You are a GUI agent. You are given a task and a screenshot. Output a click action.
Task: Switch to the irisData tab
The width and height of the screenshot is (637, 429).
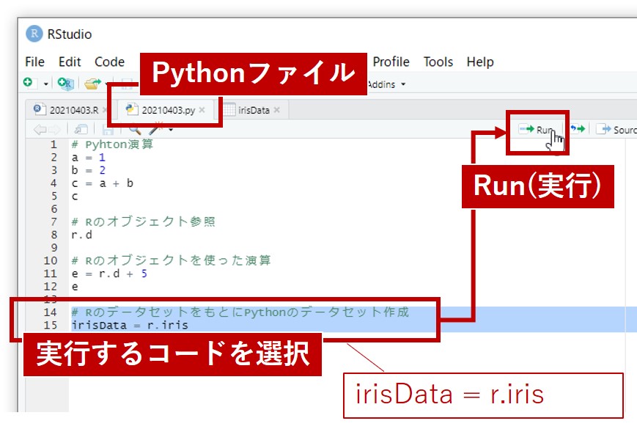pos(254,110)
